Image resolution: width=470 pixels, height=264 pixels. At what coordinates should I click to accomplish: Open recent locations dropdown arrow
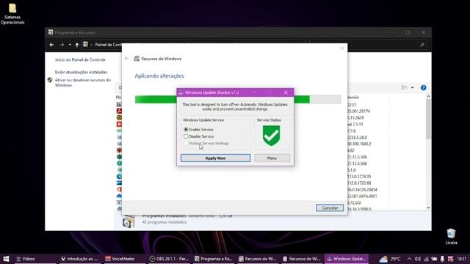70,45
